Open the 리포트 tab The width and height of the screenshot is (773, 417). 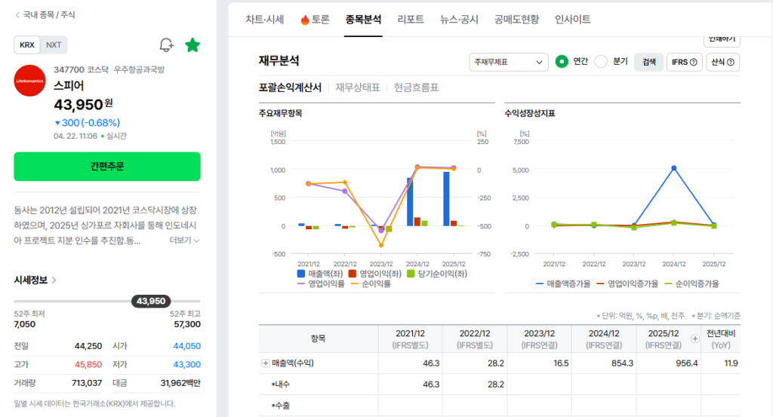click(x=411, y=20)
